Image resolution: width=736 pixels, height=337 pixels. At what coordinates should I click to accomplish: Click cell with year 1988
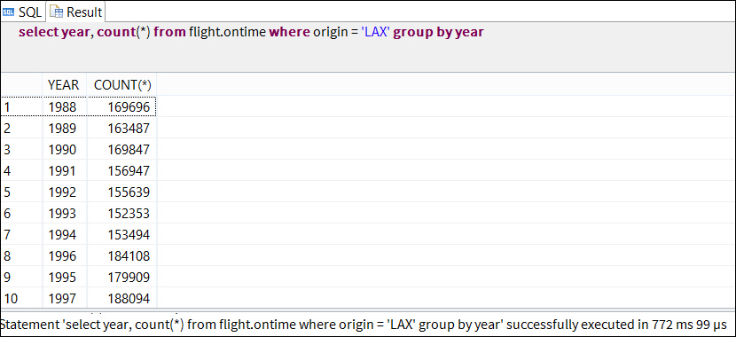point(64,107)
